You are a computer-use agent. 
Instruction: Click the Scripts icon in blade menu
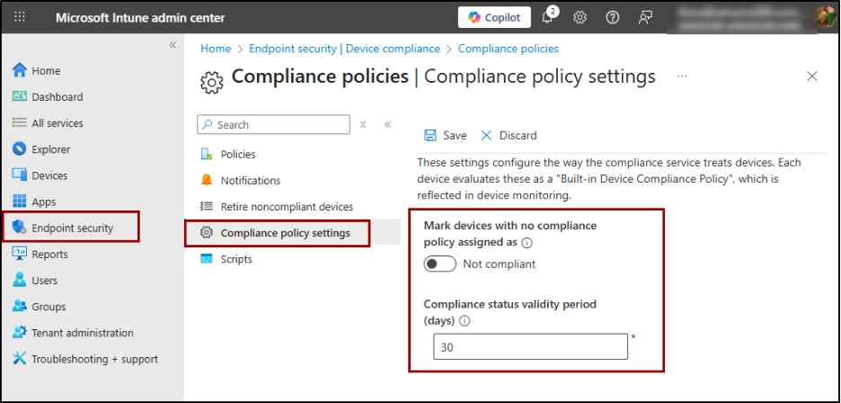click(x=207, y=259)
